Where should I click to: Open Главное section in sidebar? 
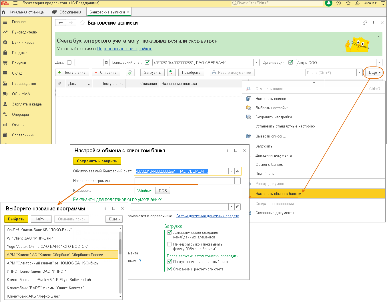[x=19, y=22]
